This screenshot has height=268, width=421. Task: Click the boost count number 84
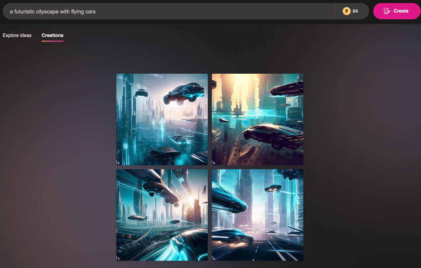click(x=355, y=11)
